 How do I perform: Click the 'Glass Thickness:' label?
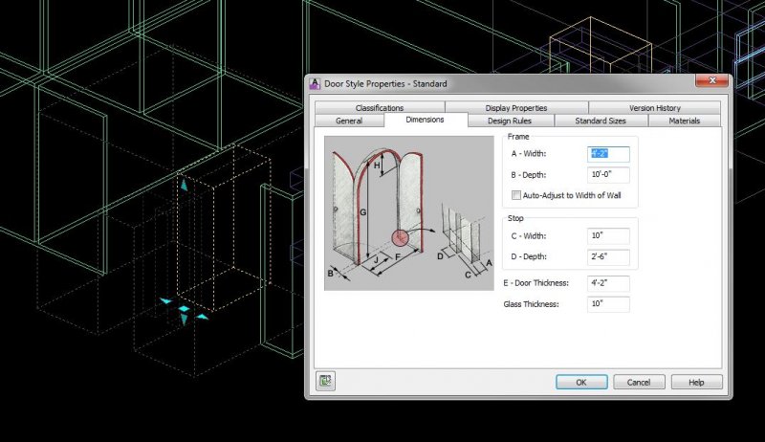click(x=531, y=304)
